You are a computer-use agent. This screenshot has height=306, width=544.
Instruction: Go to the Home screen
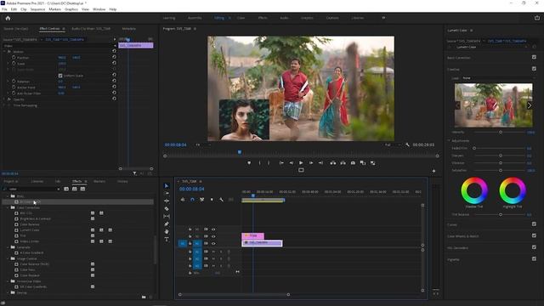(8, 18)
